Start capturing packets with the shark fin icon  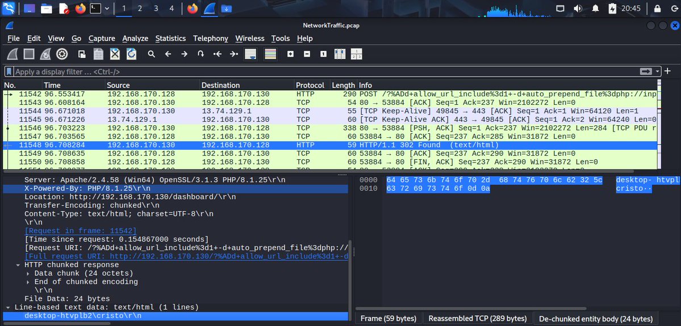point(12,54)
